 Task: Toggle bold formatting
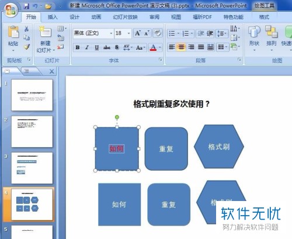coord(78,47)
